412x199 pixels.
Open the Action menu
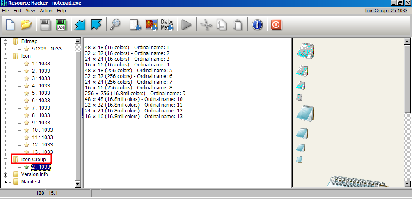pyautogui.click(x=46, y=11)
